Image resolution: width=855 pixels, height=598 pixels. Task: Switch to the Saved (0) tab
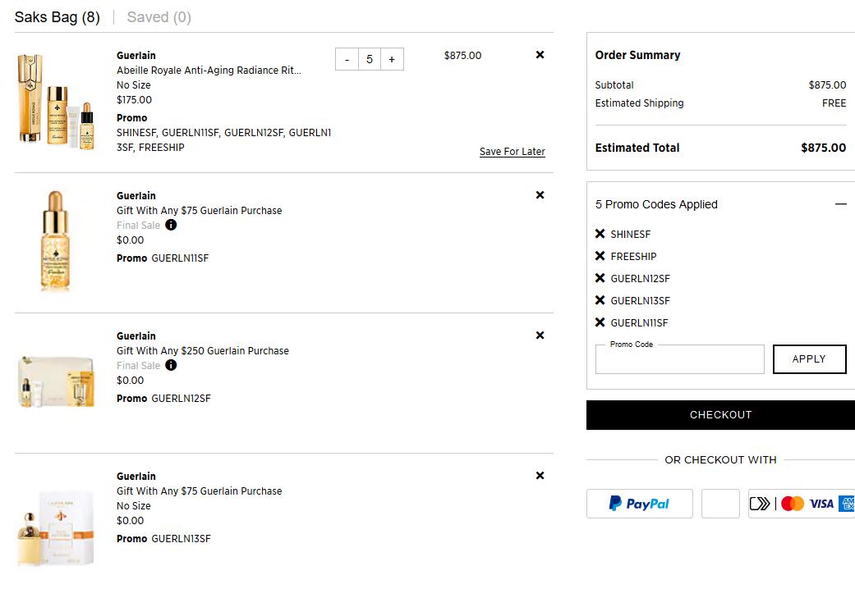159,17
